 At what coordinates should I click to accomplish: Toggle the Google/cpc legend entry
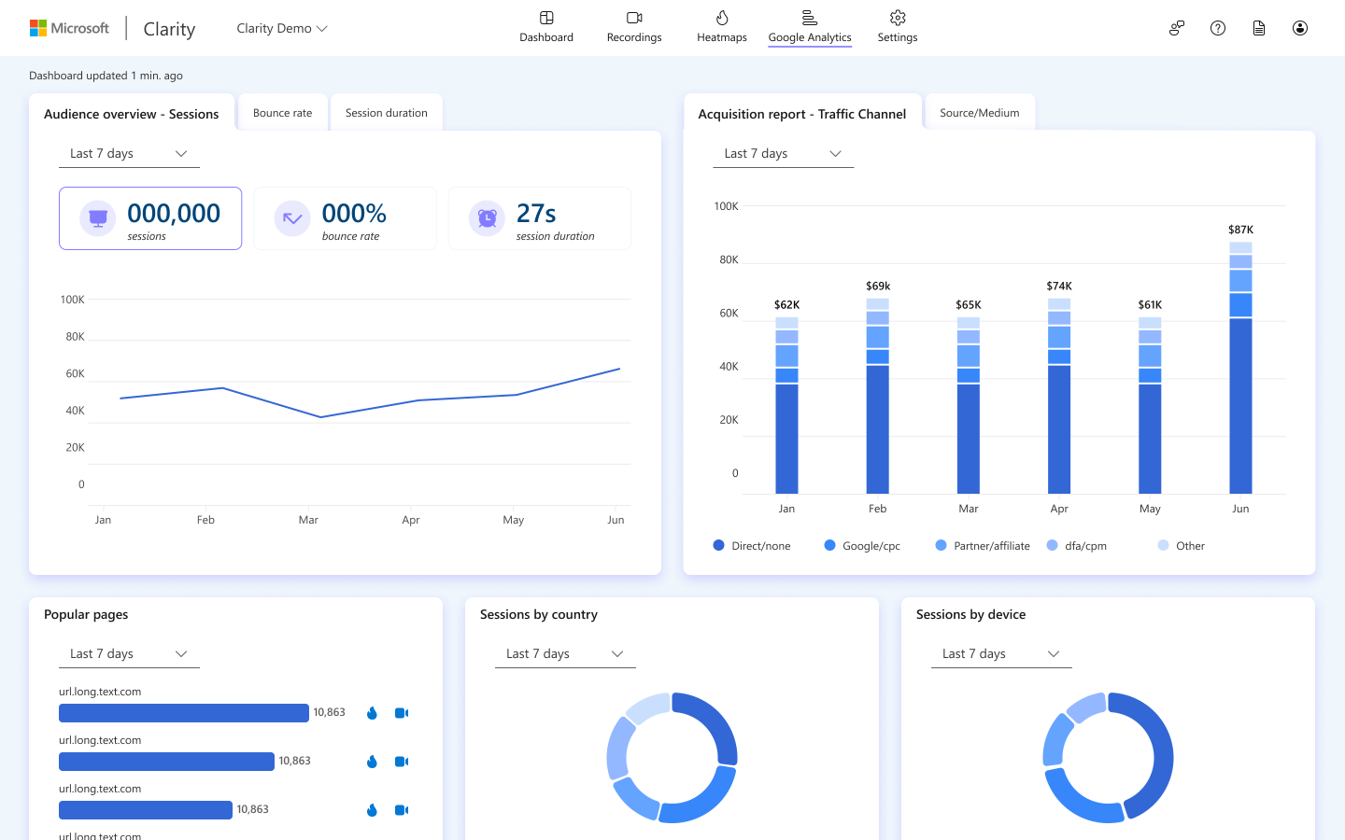[861, 545]
